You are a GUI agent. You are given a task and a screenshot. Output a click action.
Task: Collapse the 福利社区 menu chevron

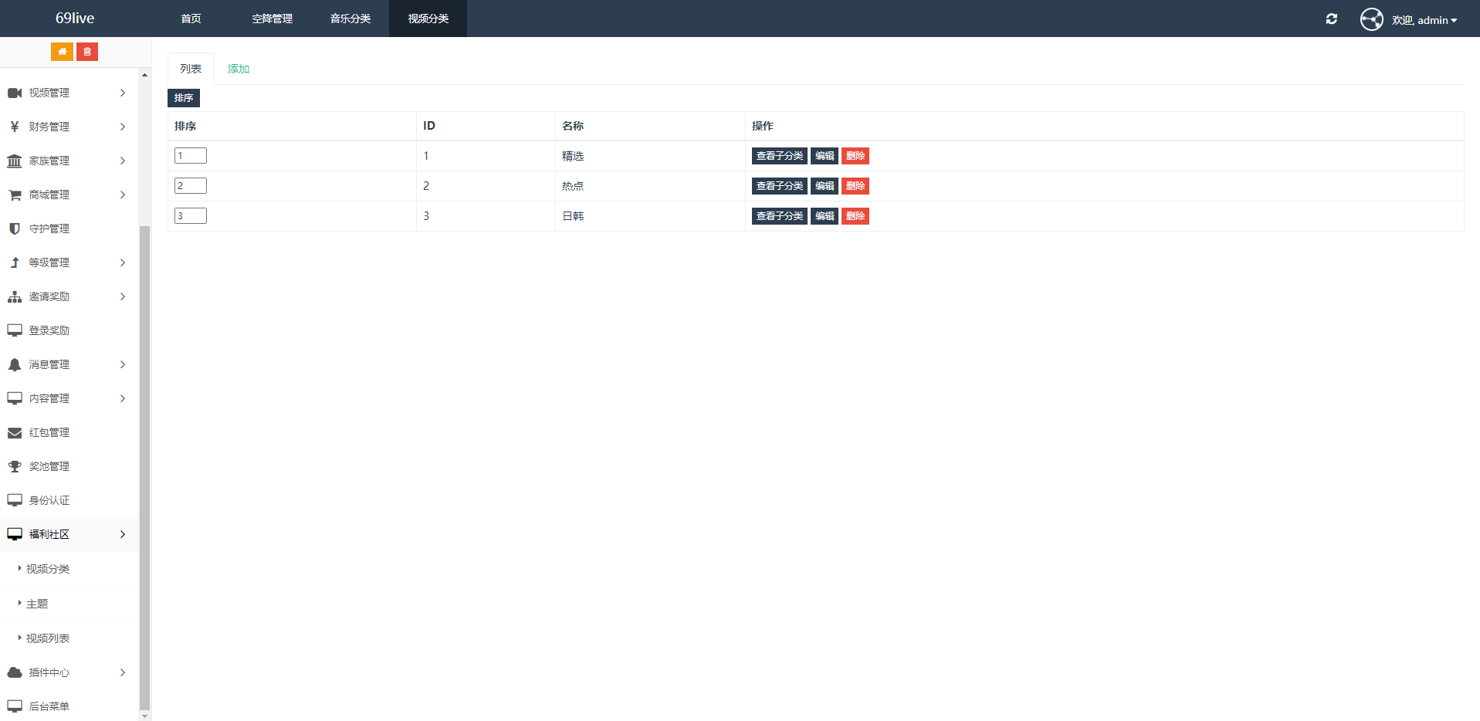123,534
